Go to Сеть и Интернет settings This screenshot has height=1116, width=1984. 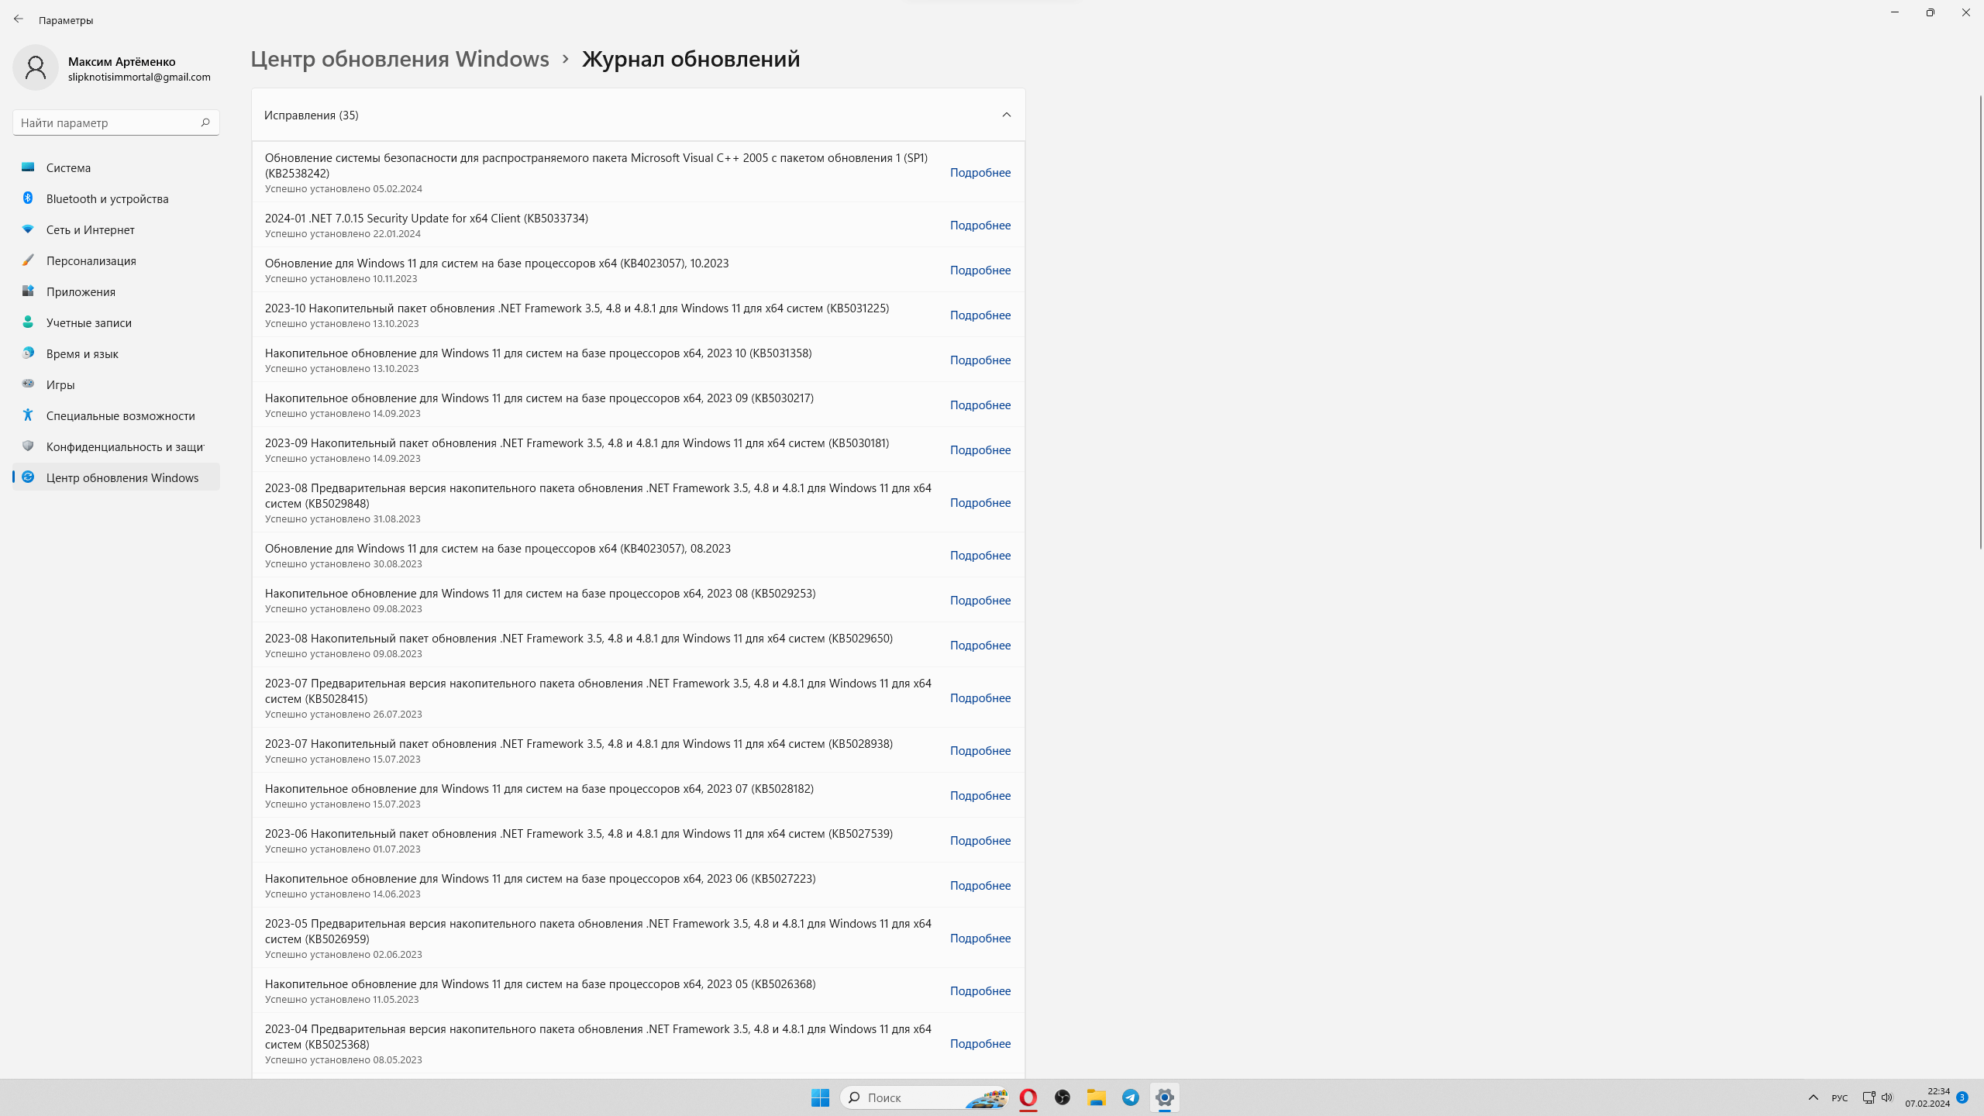point(116,229)
